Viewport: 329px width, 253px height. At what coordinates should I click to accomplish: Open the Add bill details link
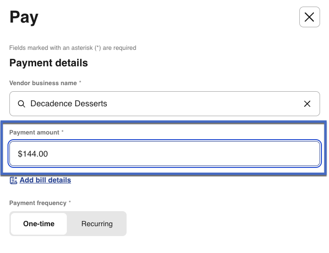coord(45,180)
